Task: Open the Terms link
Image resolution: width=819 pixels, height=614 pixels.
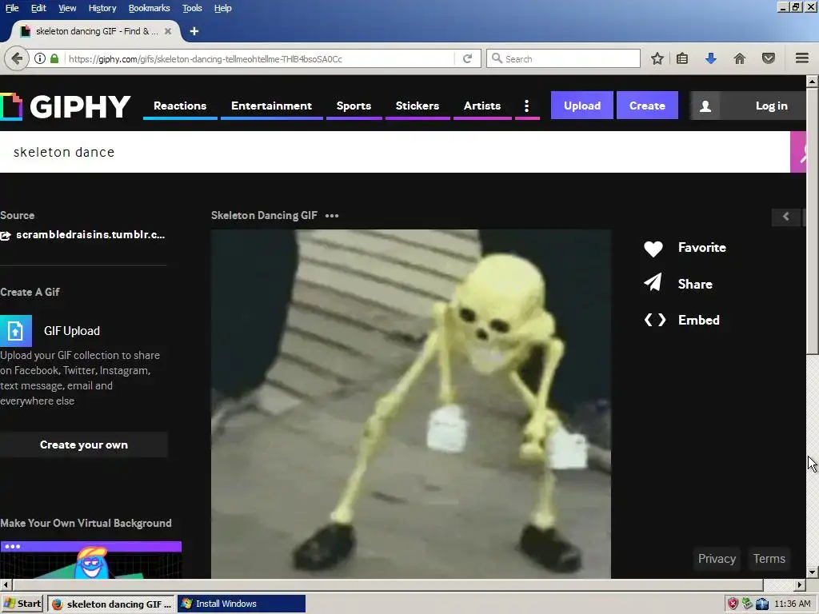Action: coord(769,559)
